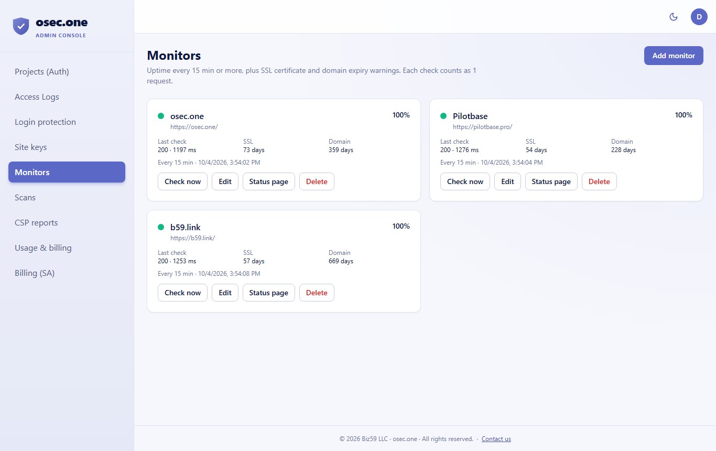Click the "54 days" SSL value
Image resolution: width=716 pixels, height=451 pixels.
(x=536, y=150)
